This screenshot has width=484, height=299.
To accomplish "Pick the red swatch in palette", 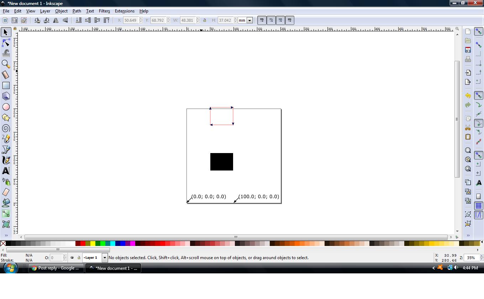I will tap(83, 243).
